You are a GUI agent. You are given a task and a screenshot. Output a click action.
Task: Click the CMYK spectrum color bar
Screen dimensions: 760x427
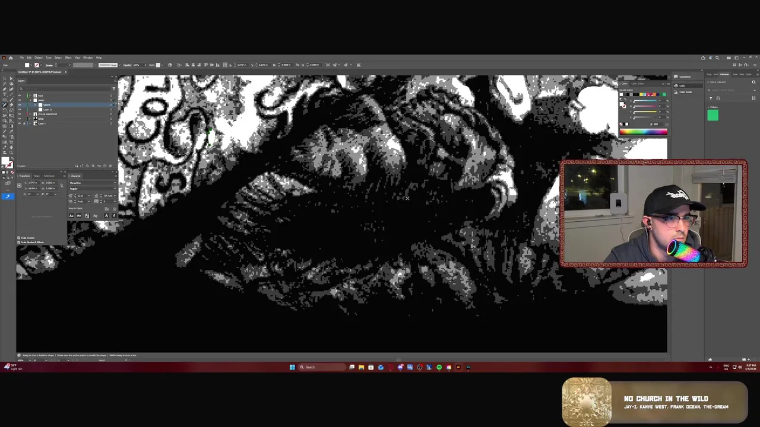644,132
